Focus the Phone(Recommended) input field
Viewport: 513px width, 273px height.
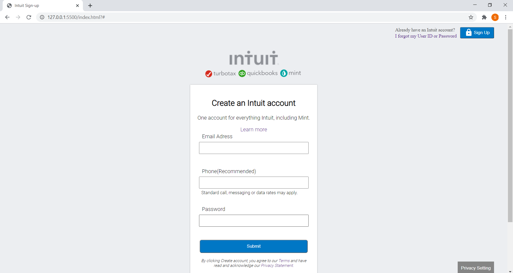[254, 182]
